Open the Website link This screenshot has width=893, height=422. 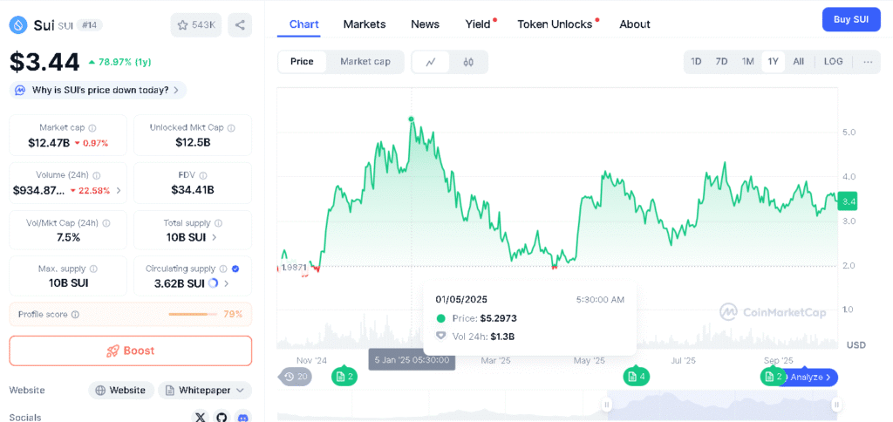click(x=121, y=391)
